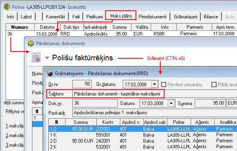Click the Gr.nr. field showing 58

pyautogui.click(x=82, y=84)
